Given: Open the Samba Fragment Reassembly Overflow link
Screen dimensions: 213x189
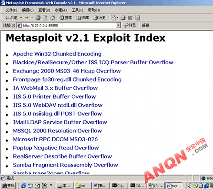Looking at the screenshot, I should pos(65,165).
